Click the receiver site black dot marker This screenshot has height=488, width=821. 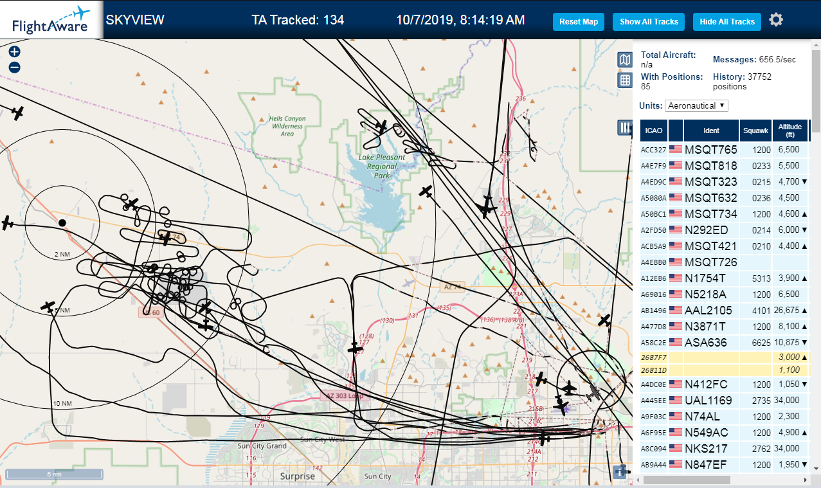point(62,222)
